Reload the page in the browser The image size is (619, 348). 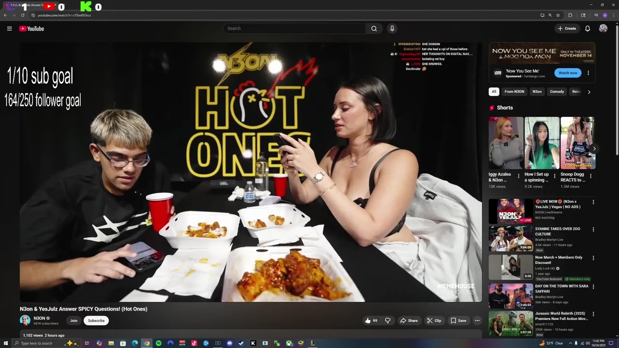point(22,15)
